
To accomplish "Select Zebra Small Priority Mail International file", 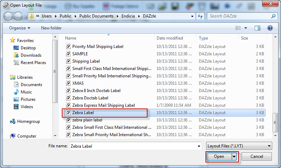I will tap(112, 135).
